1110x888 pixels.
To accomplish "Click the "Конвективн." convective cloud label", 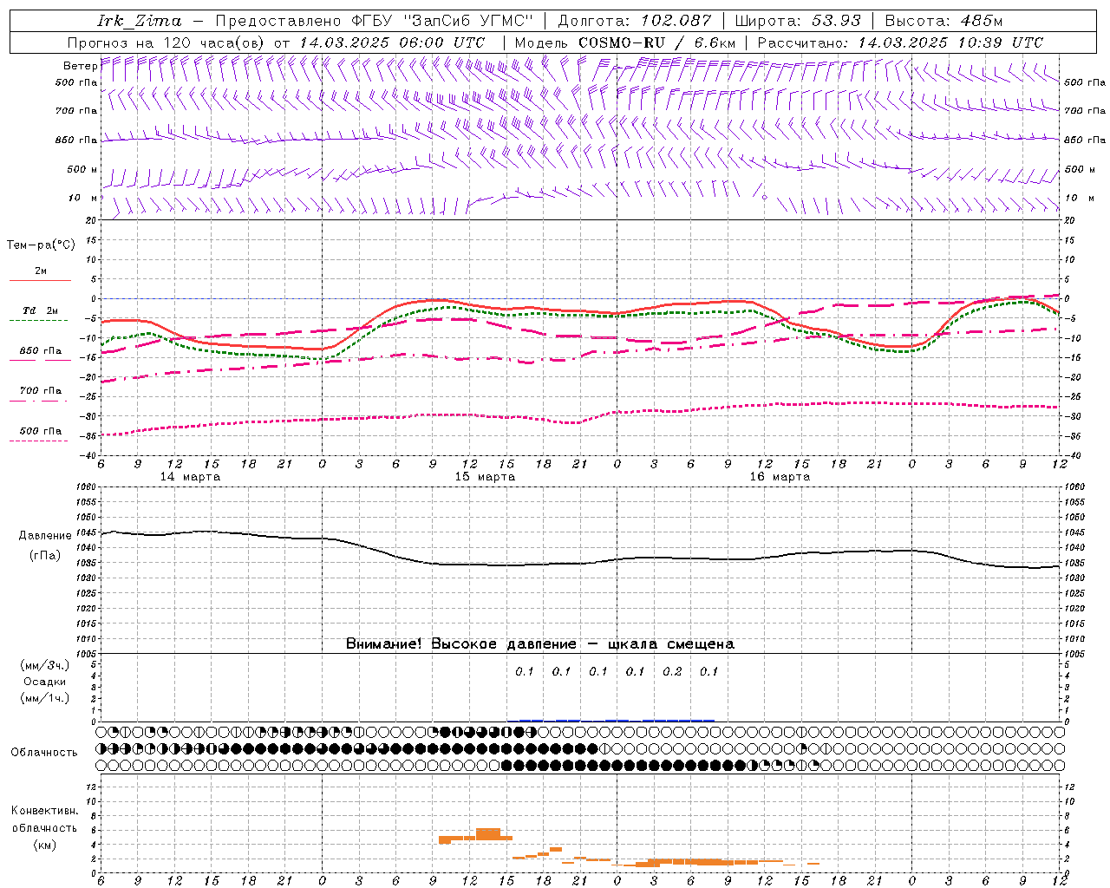I will pyautogui.click(x=44, y=811).
